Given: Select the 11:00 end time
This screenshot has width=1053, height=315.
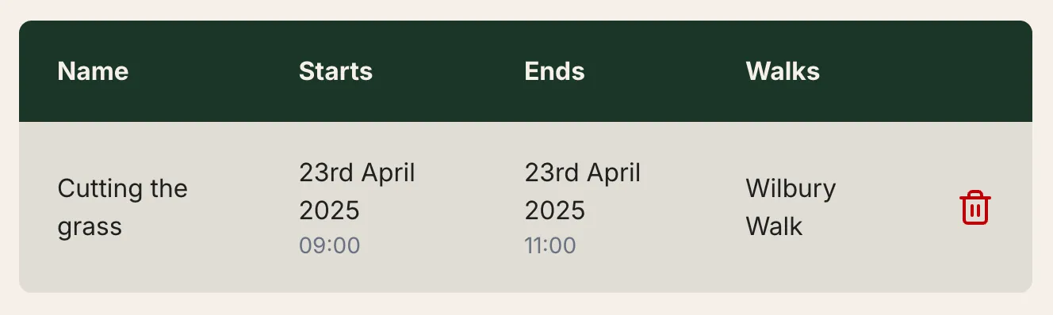Looking at the screenshot, I should [550, 245].
